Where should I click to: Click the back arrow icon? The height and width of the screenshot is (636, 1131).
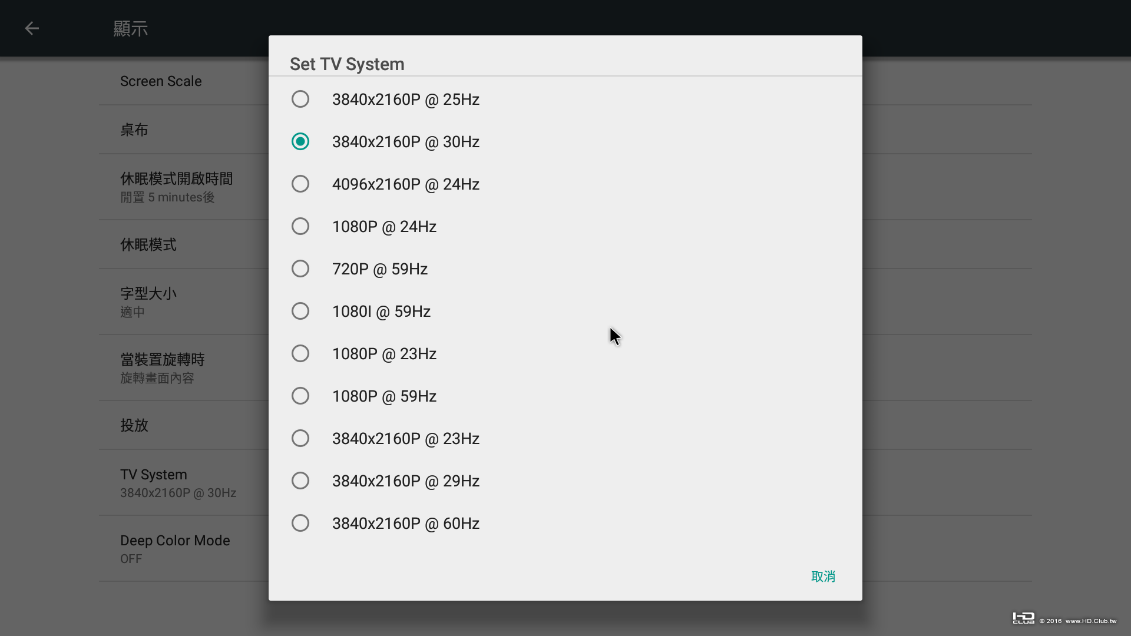coord(32,28)
